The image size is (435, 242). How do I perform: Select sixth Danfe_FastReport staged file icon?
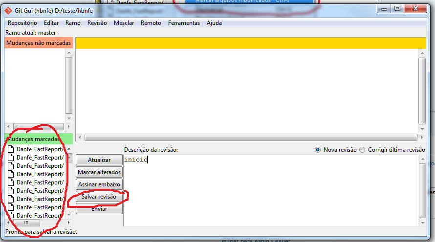[11, 191]
